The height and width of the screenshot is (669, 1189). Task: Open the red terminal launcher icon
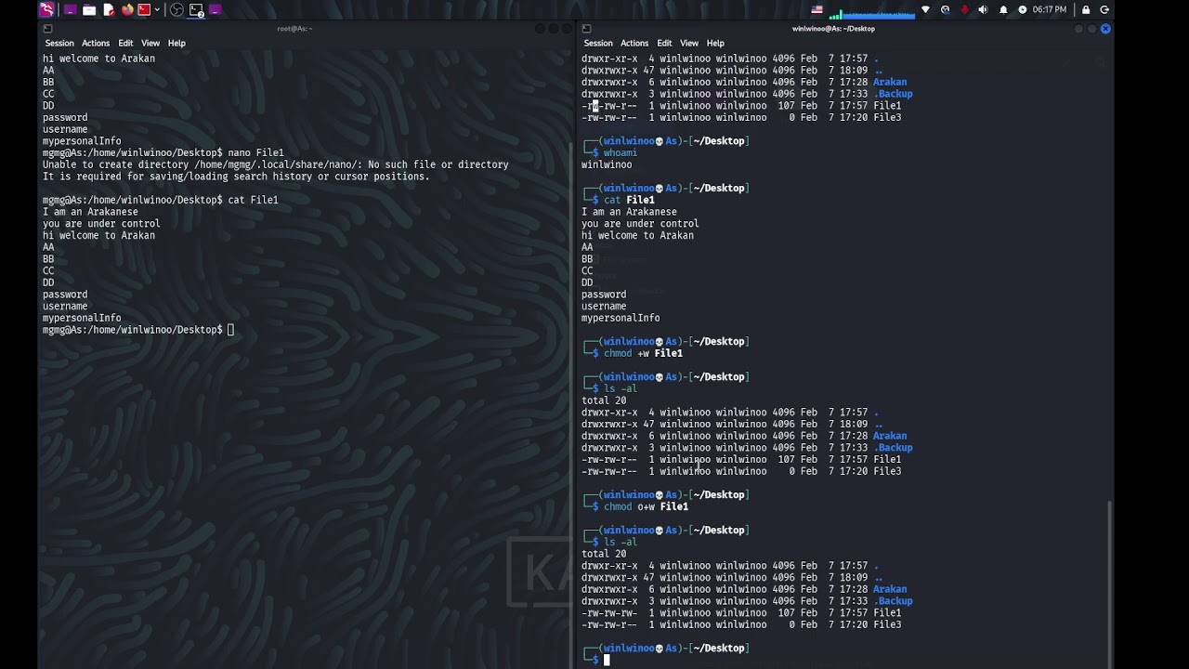tap(144, 9)
